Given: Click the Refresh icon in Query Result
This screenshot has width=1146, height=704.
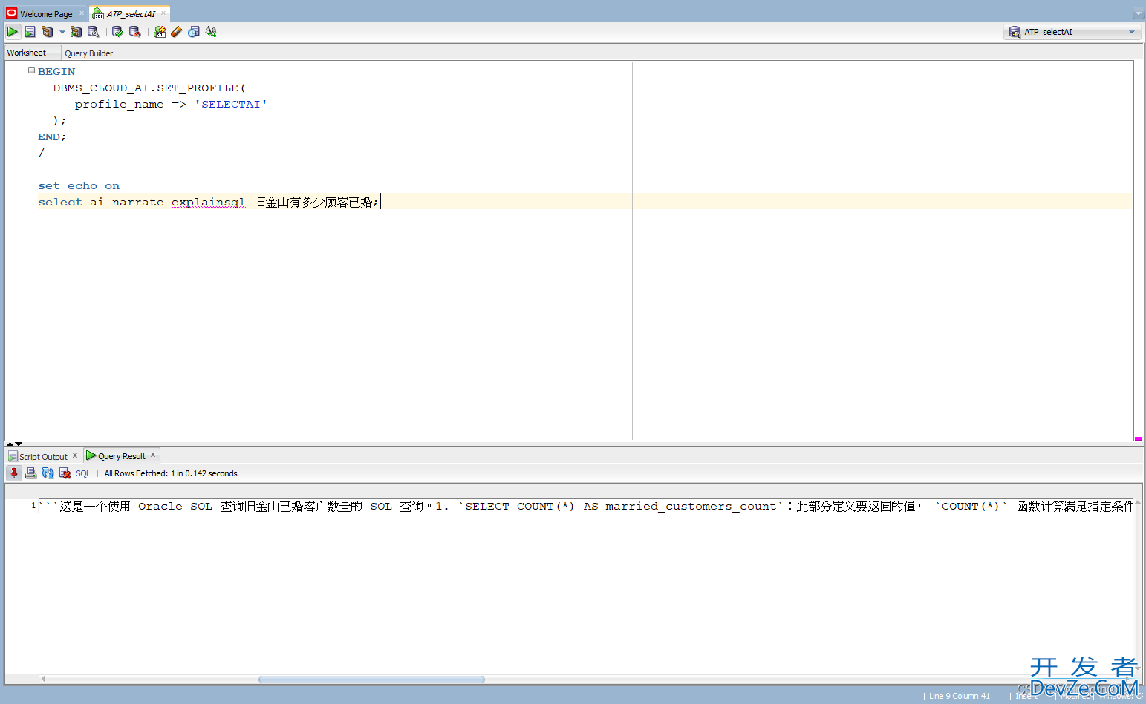Looking at the screenshot, I should coord(48,473).
